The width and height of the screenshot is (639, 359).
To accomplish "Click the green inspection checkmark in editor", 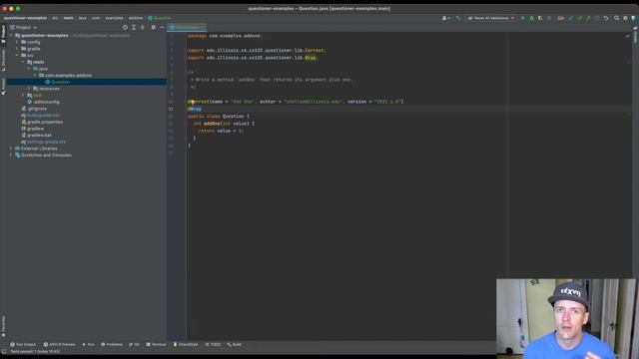I will pos(628,36).
